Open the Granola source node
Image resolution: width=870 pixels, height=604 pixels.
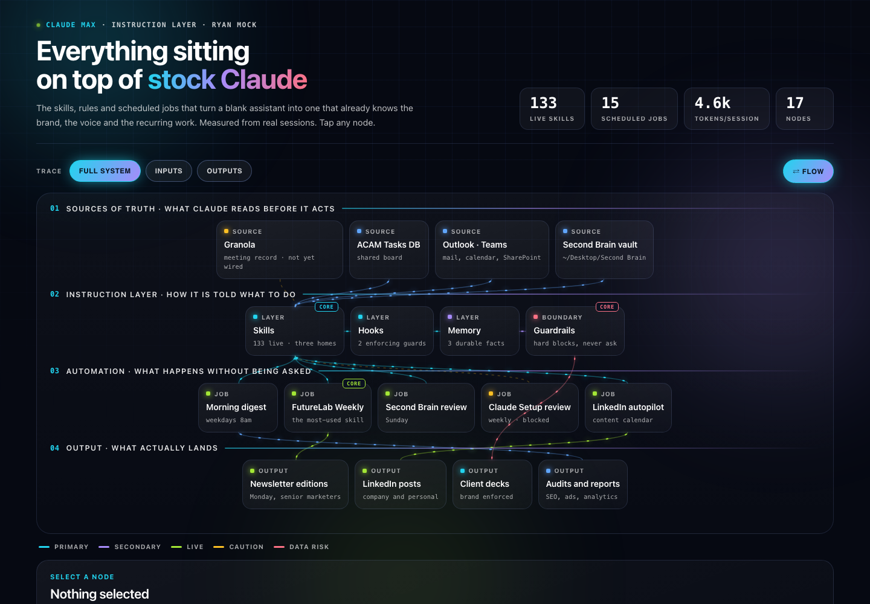(280, 249)
